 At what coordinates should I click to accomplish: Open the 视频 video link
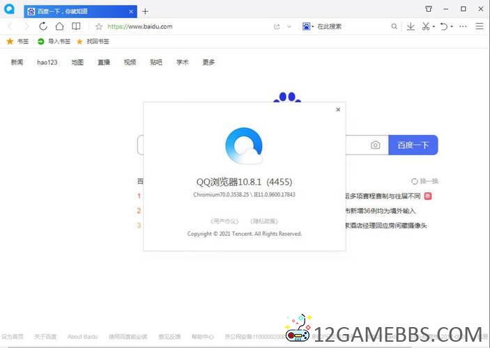(130, 62)
